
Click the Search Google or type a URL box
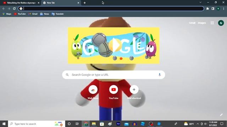tap(113, 75)
